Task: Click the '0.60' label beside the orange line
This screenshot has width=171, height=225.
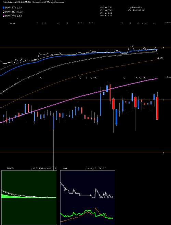Action: (160, 58)
